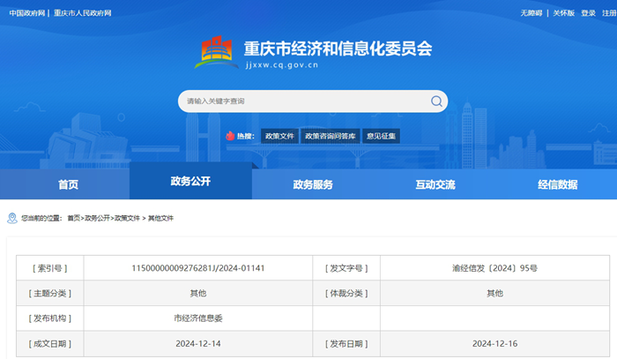Image resolution: width=617 pixels, height=359 pixels.
Task: Click the search magnifier icon
Action: [436, 101]
